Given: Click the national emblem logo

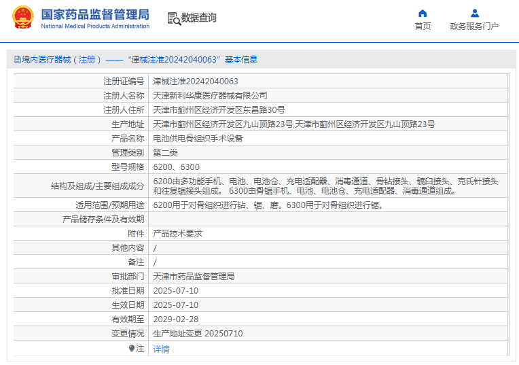Looking at the screenshot, I should pyautogui.click(x=23, y=17).
